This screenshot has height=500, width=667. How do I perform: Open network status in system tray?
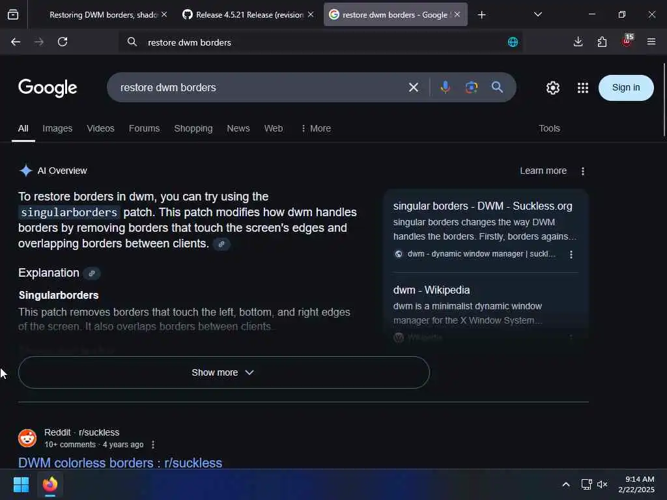click(587, 484)
